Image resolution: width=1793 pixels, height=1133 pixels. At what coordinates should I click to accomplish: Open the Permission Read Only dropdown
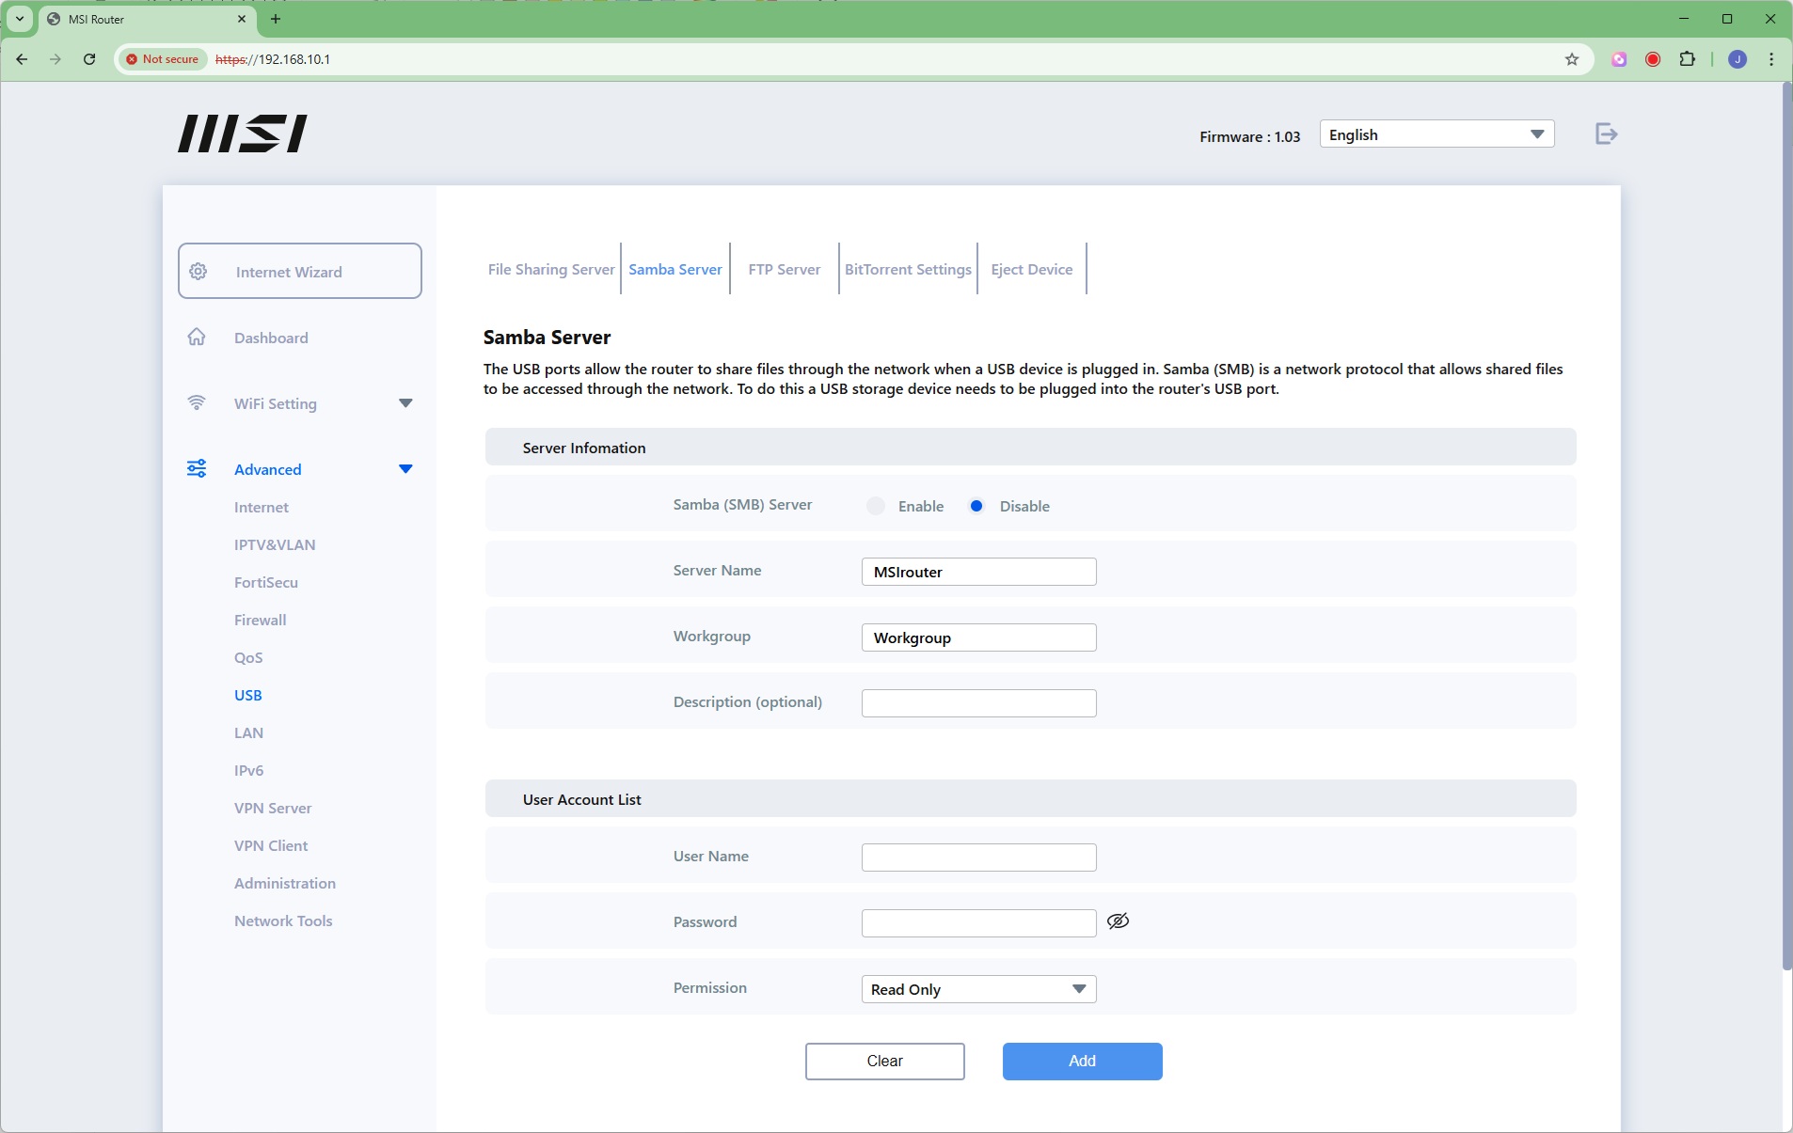978,989
